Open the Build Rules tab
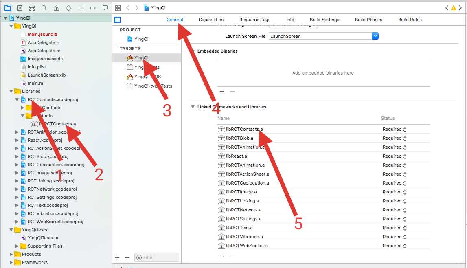Image resolution: width=467 pixels, height=268 pixels. pos(410,20)
